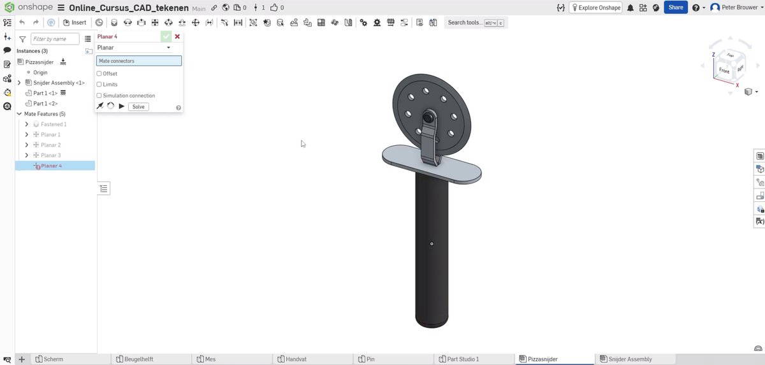Open the Part Studio 1 tab
Image resolution: width=765 pixels, height=365 pixels.
[x=474, y=359]
